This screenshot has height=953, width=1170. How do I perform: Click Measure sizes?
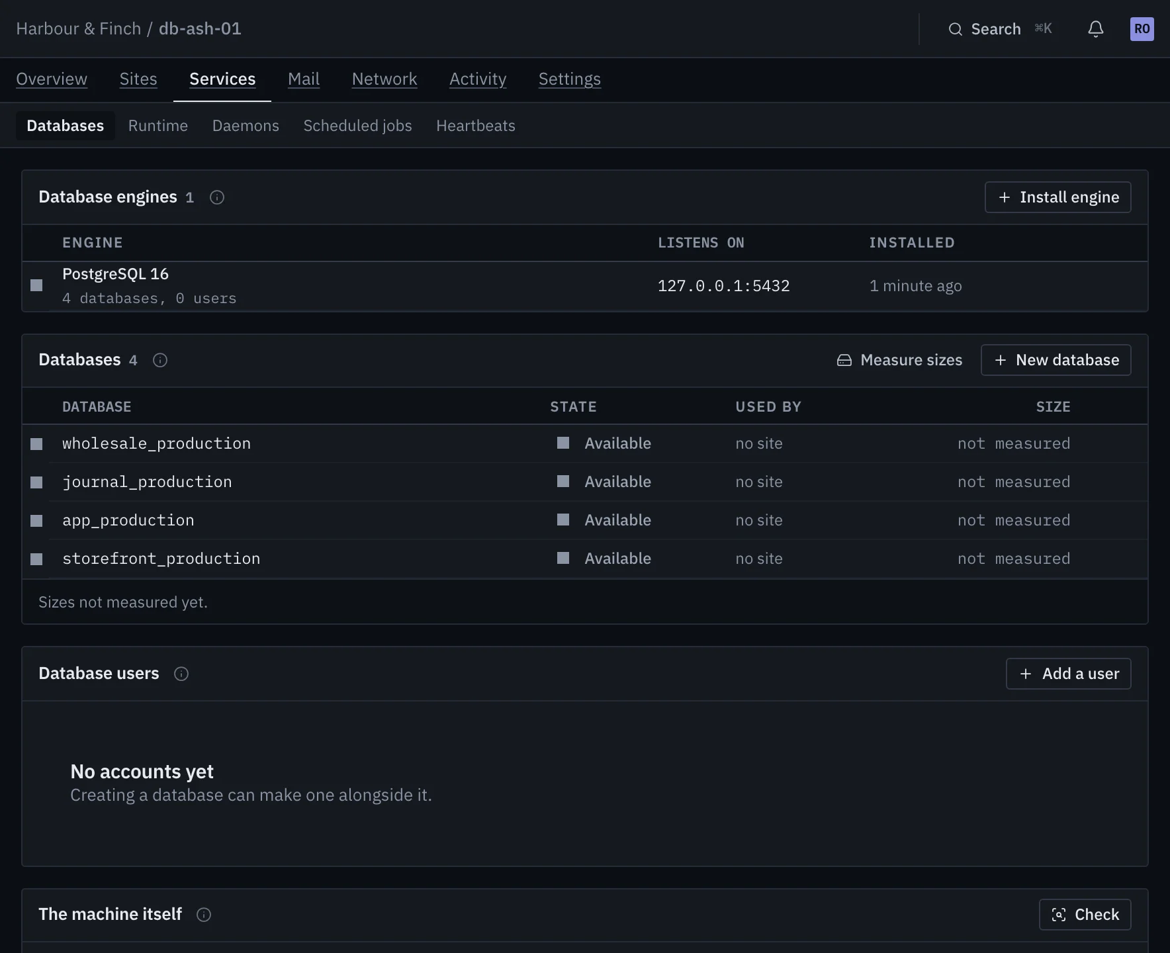point(899,360)
